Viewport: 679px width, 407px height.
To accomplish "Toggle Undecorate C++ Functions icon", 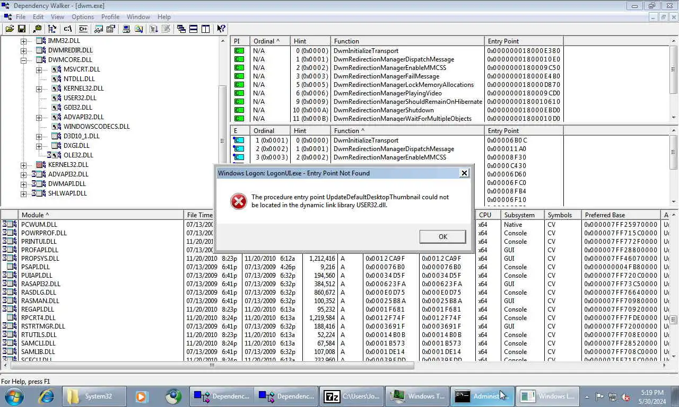I will [x=83, y=29].
